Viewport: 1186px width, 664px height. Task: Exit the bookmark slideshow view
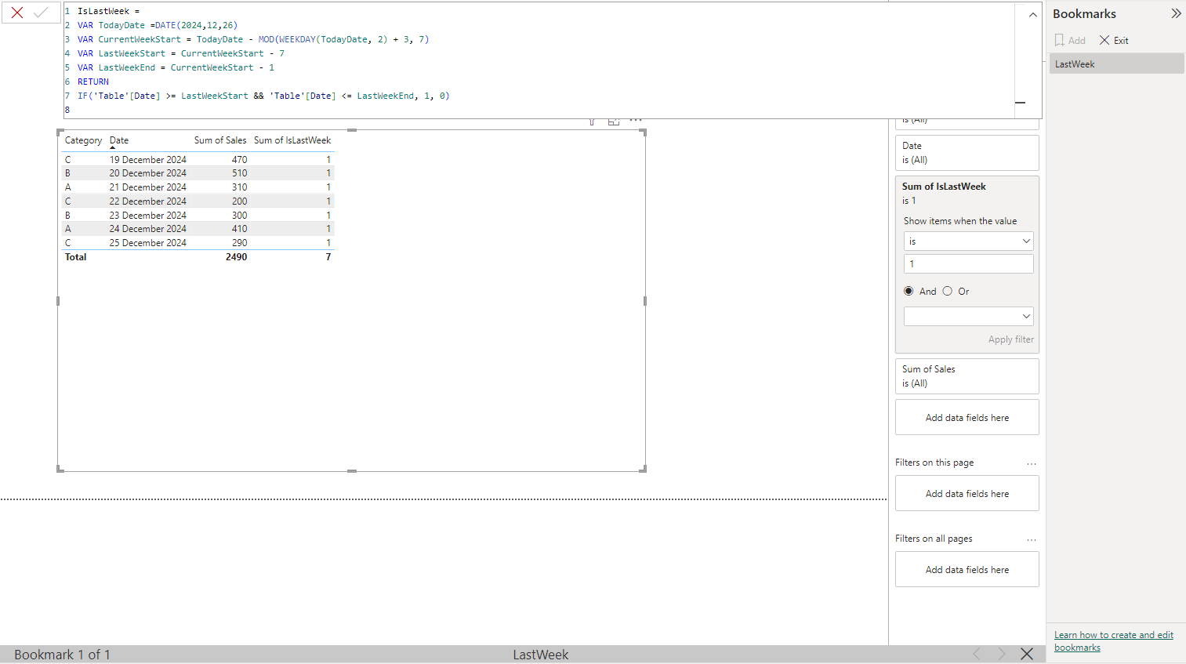1113,40
